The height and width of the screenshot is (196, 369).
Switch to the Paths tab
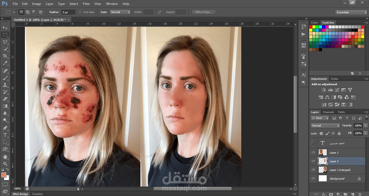[342, 112]
